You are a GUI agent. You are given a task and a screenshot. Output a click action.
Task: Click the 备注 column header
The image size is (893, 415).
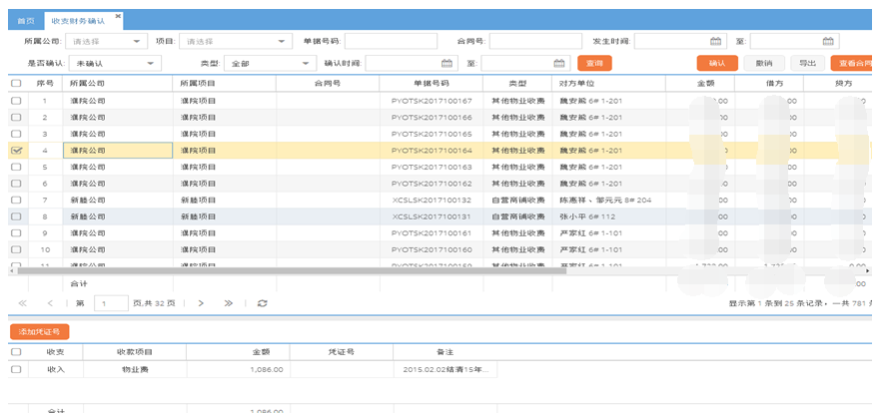[445, 352]
